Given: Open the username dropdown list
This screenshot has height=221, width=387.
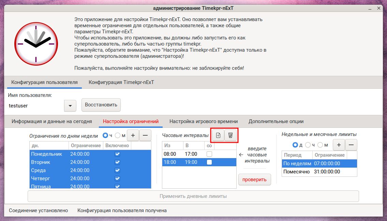Looking at the screenshot, I should click(70, 106).
